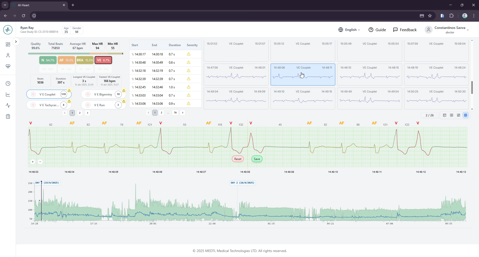Open the Dashboard view from the sidebar
479x257 pixels.
point(8,44)
